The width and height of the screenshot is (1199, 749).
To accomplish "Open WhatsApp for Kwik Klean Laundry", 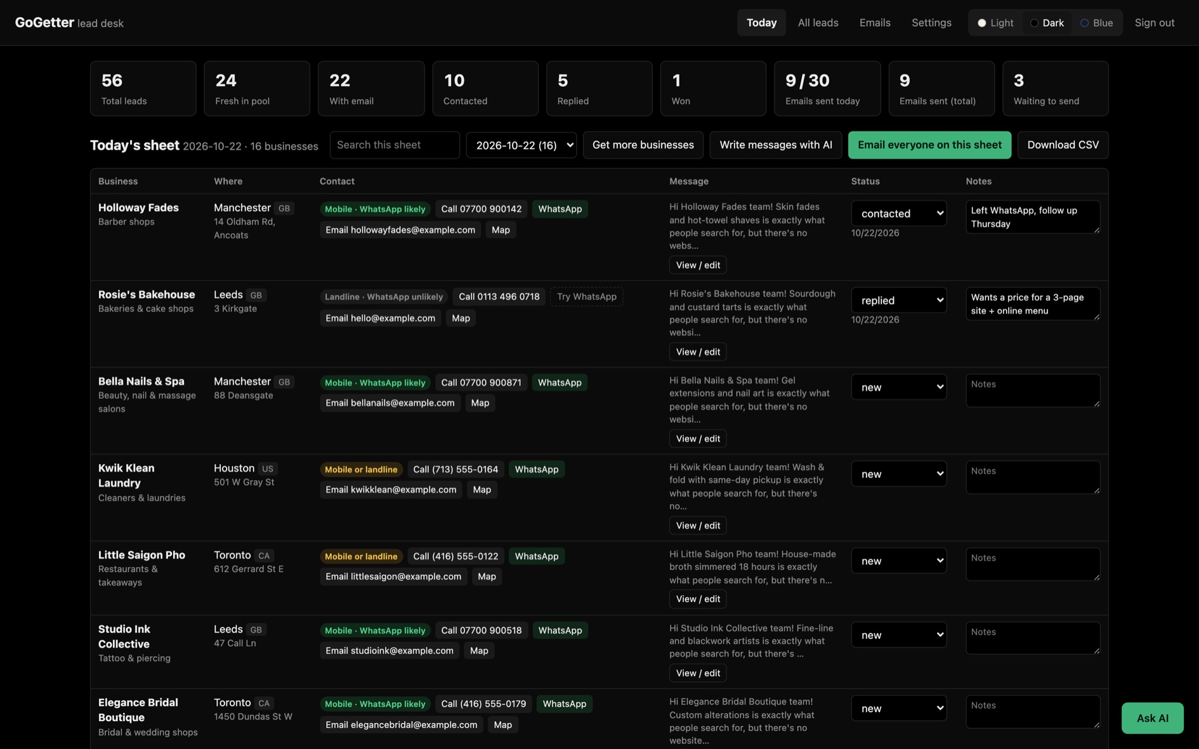I will [x=537, y=470].
